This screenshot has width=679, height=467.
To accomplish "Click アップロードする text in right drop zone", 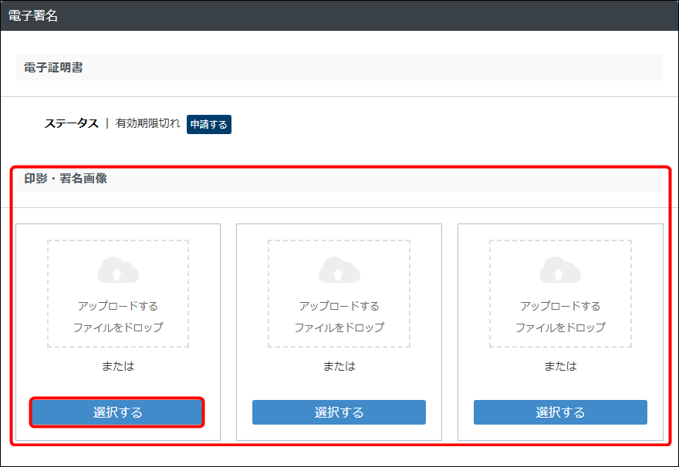I will pos(560,306).
